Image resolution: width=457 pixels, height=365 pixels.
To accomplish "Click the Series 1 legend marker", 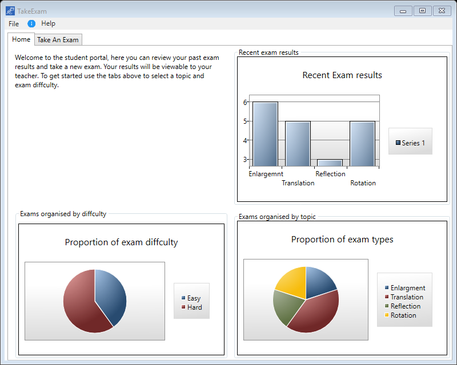I will (x=398, y=142).
